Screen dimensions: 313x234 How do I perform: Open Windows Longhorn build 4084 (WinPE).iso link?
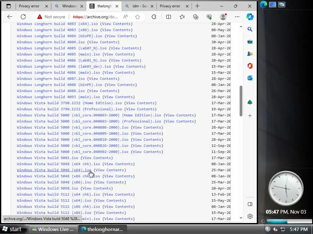click(x=60, y=36)
